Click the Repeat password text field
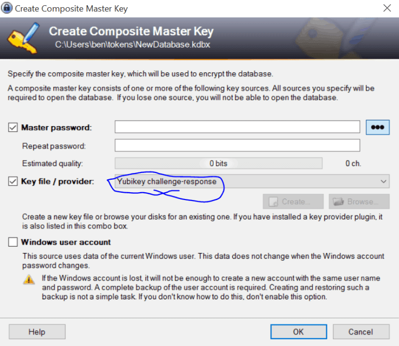The height and width of the screenshot is (346, 399). pos(237,145)
